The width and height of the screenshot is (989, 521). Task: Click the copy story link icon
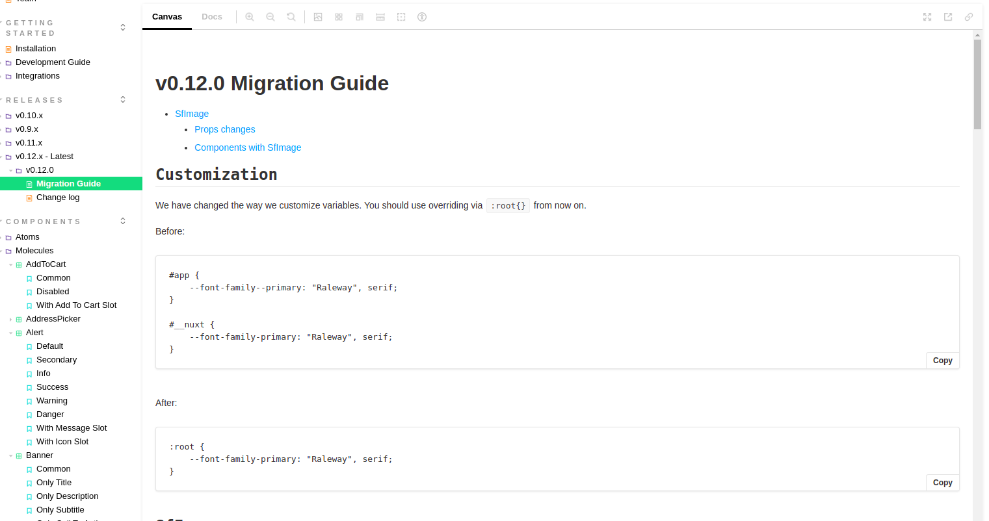(968, 17)
